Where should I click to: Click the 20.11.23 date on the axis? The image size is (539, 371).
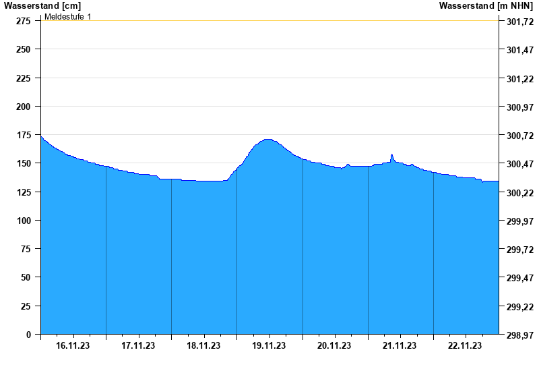coord(334,345)
